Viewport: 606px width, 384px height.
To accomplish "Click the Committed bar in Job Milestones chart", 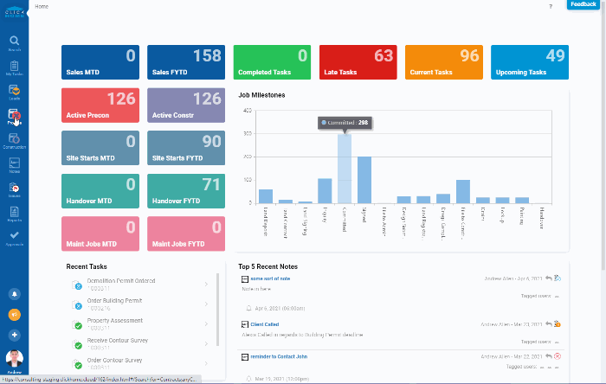I will 345,169.
